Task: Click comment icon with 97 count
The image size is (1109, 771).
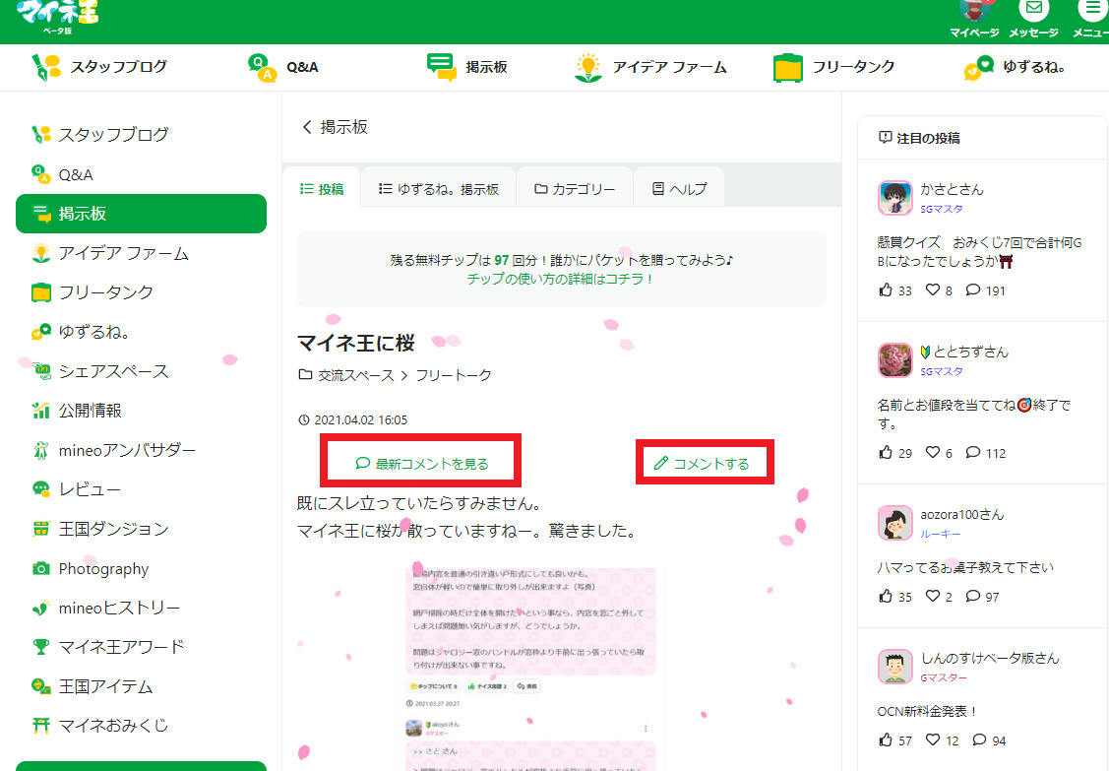Action: pos(973,596)
